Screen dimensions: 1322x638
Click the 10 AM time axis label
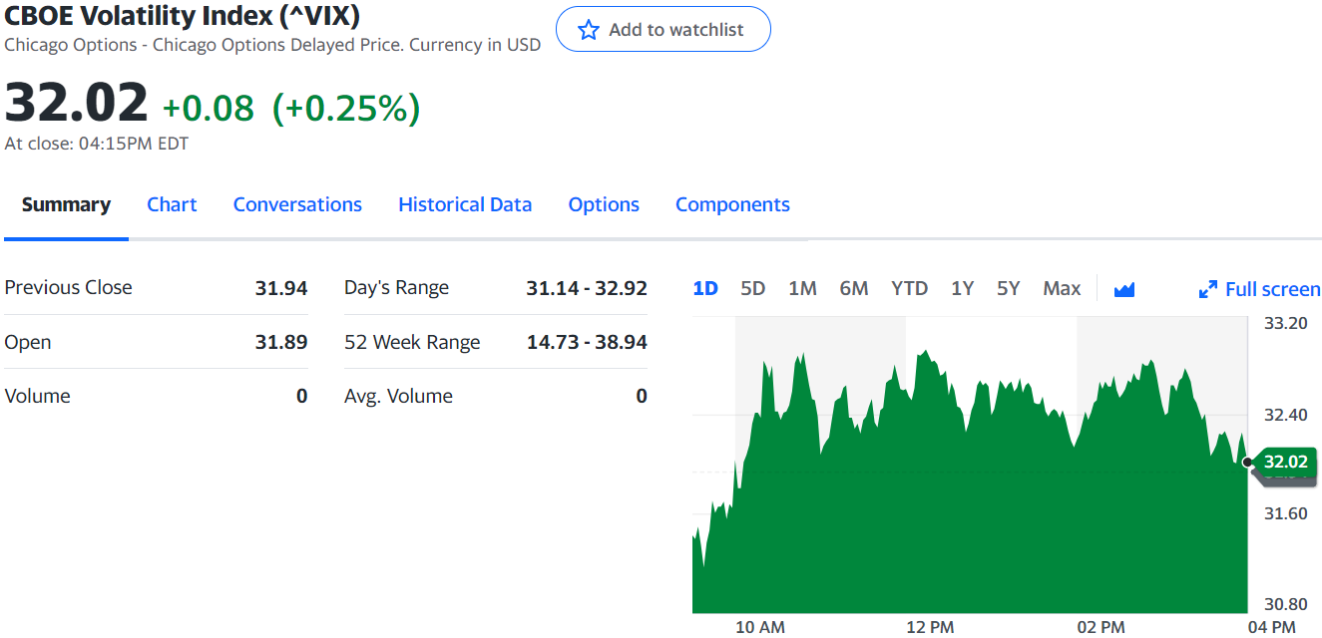pyautogui.click(x=760, y=627)
